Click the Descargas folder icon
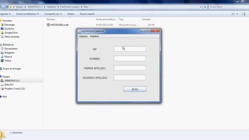 (2, 25)
